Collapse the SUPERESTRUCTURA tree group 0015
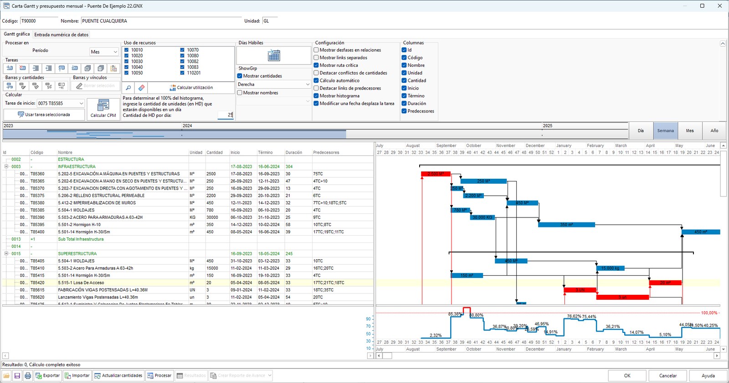The image size is (729, 383). pyautogui.click(x=6, y=254)
